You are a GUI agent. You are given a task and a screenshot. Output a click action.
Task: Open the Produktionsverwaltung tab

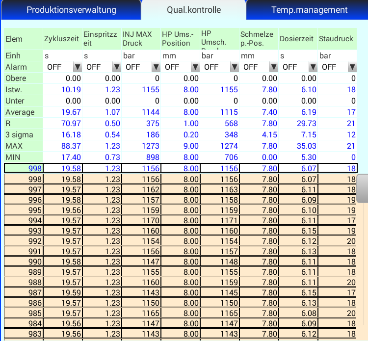(71, 10)
